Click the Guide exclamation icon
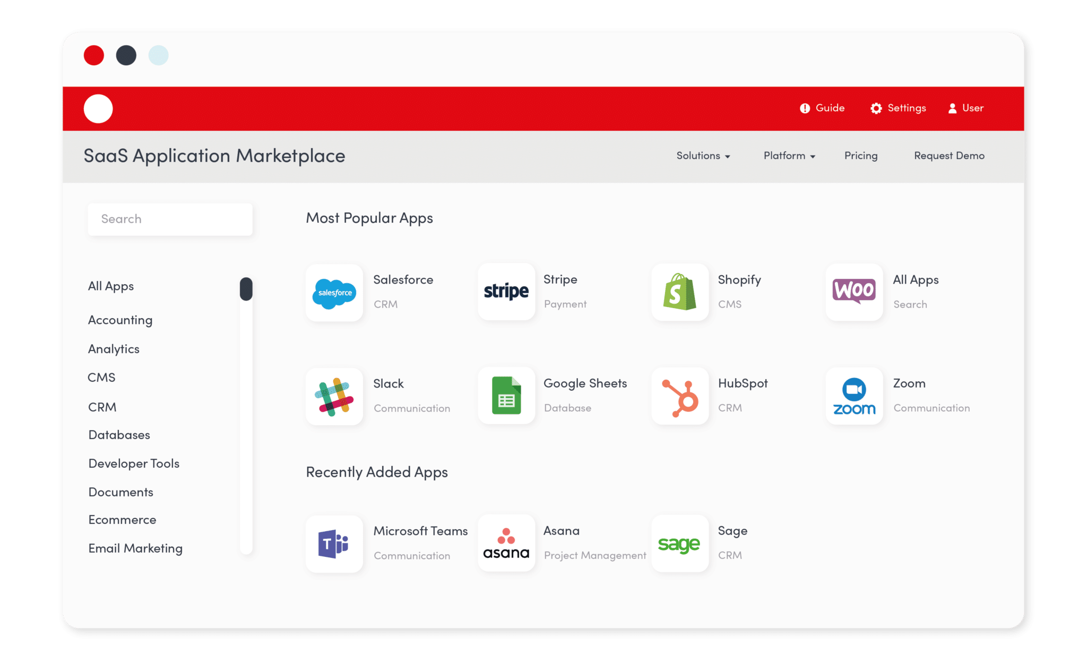The width and height of the screenshot is (1087, 666). click(805, 108)
